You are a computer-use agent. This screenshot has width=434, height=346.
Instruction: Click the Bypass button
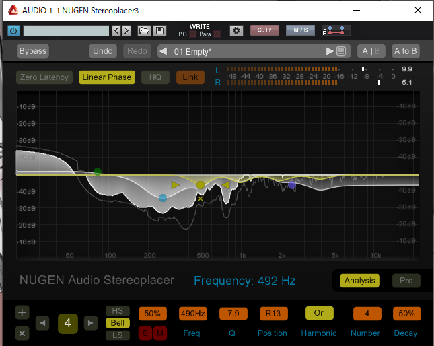pyautogui.click(x=33, y=51)
